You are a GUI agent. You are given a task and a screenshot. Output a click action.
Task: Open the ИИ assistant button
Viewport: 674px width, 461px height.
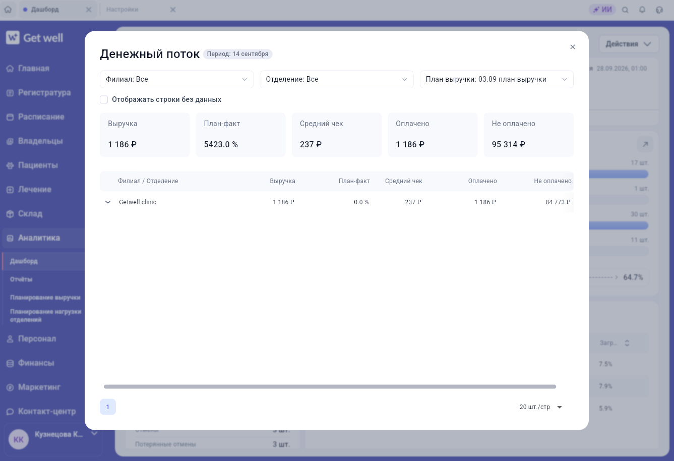pos(602,10)
